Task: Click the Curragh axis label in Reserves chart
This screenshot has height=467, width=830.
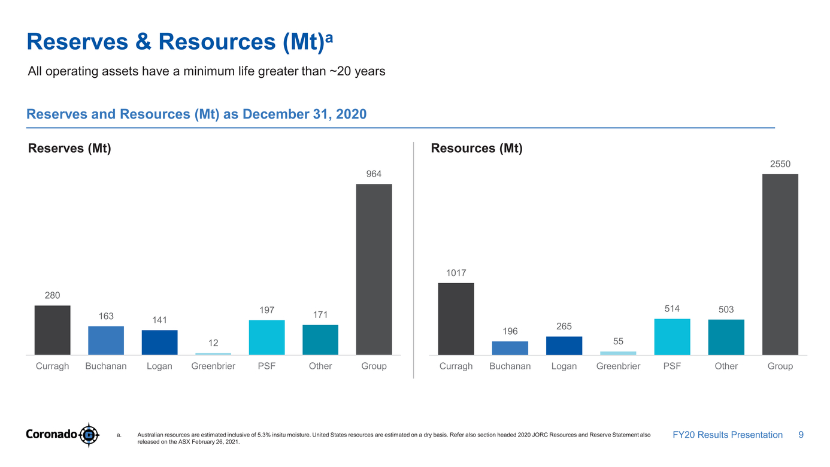Action: coord(53,366)
